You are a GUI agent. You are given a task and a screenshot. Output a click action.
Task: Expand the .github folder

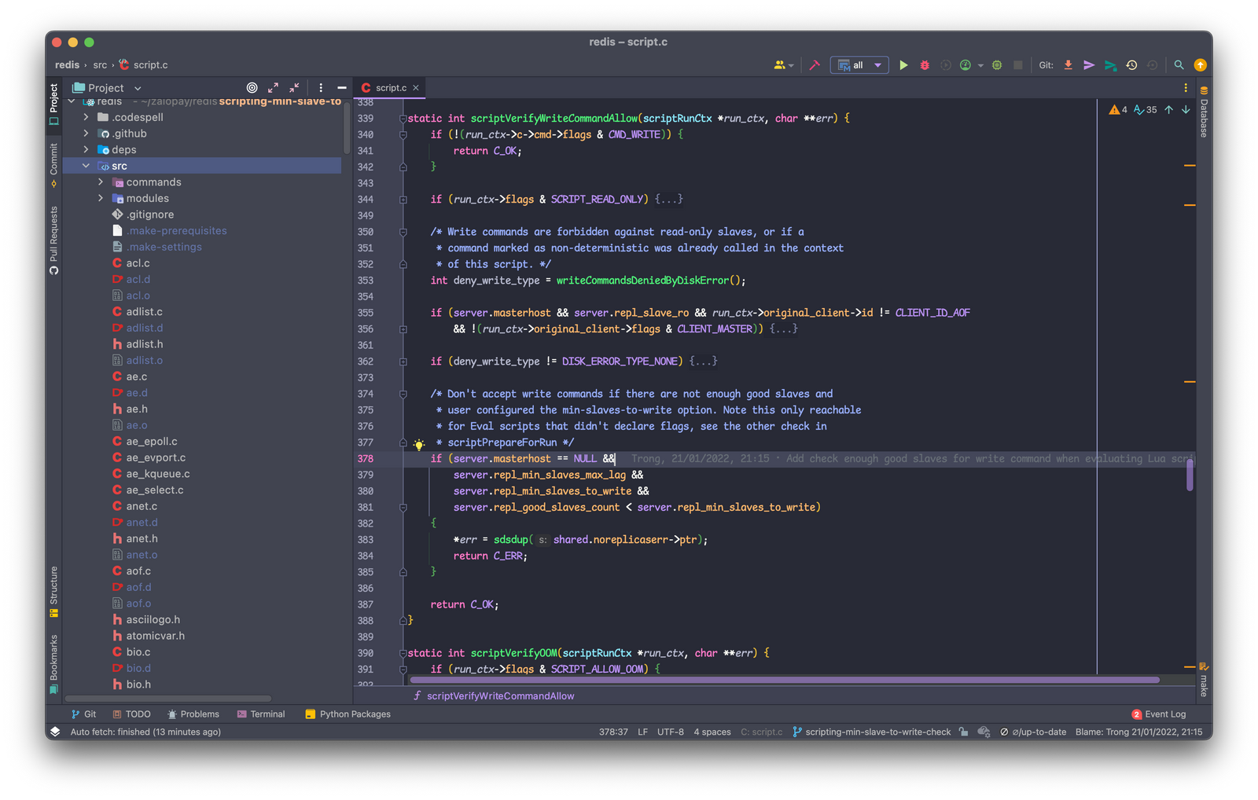pyautogui.click(x=86, y=134)
